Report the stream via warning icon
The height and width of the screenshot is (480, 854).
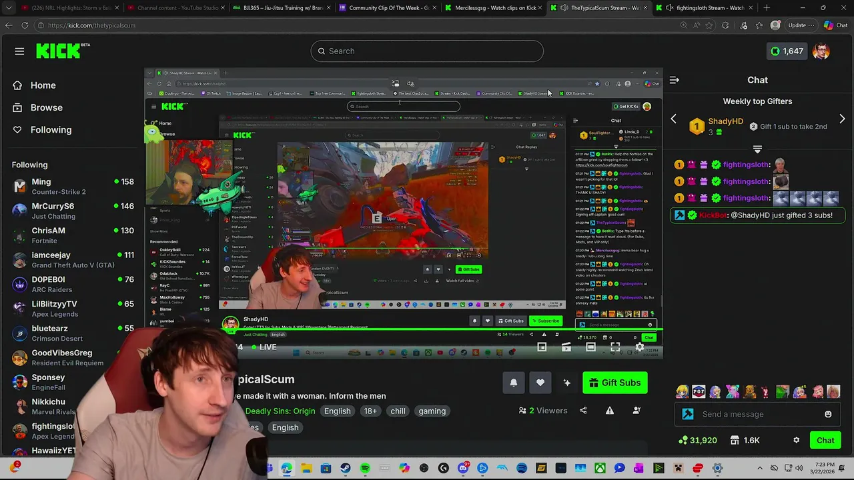click(x=610, y=411)
